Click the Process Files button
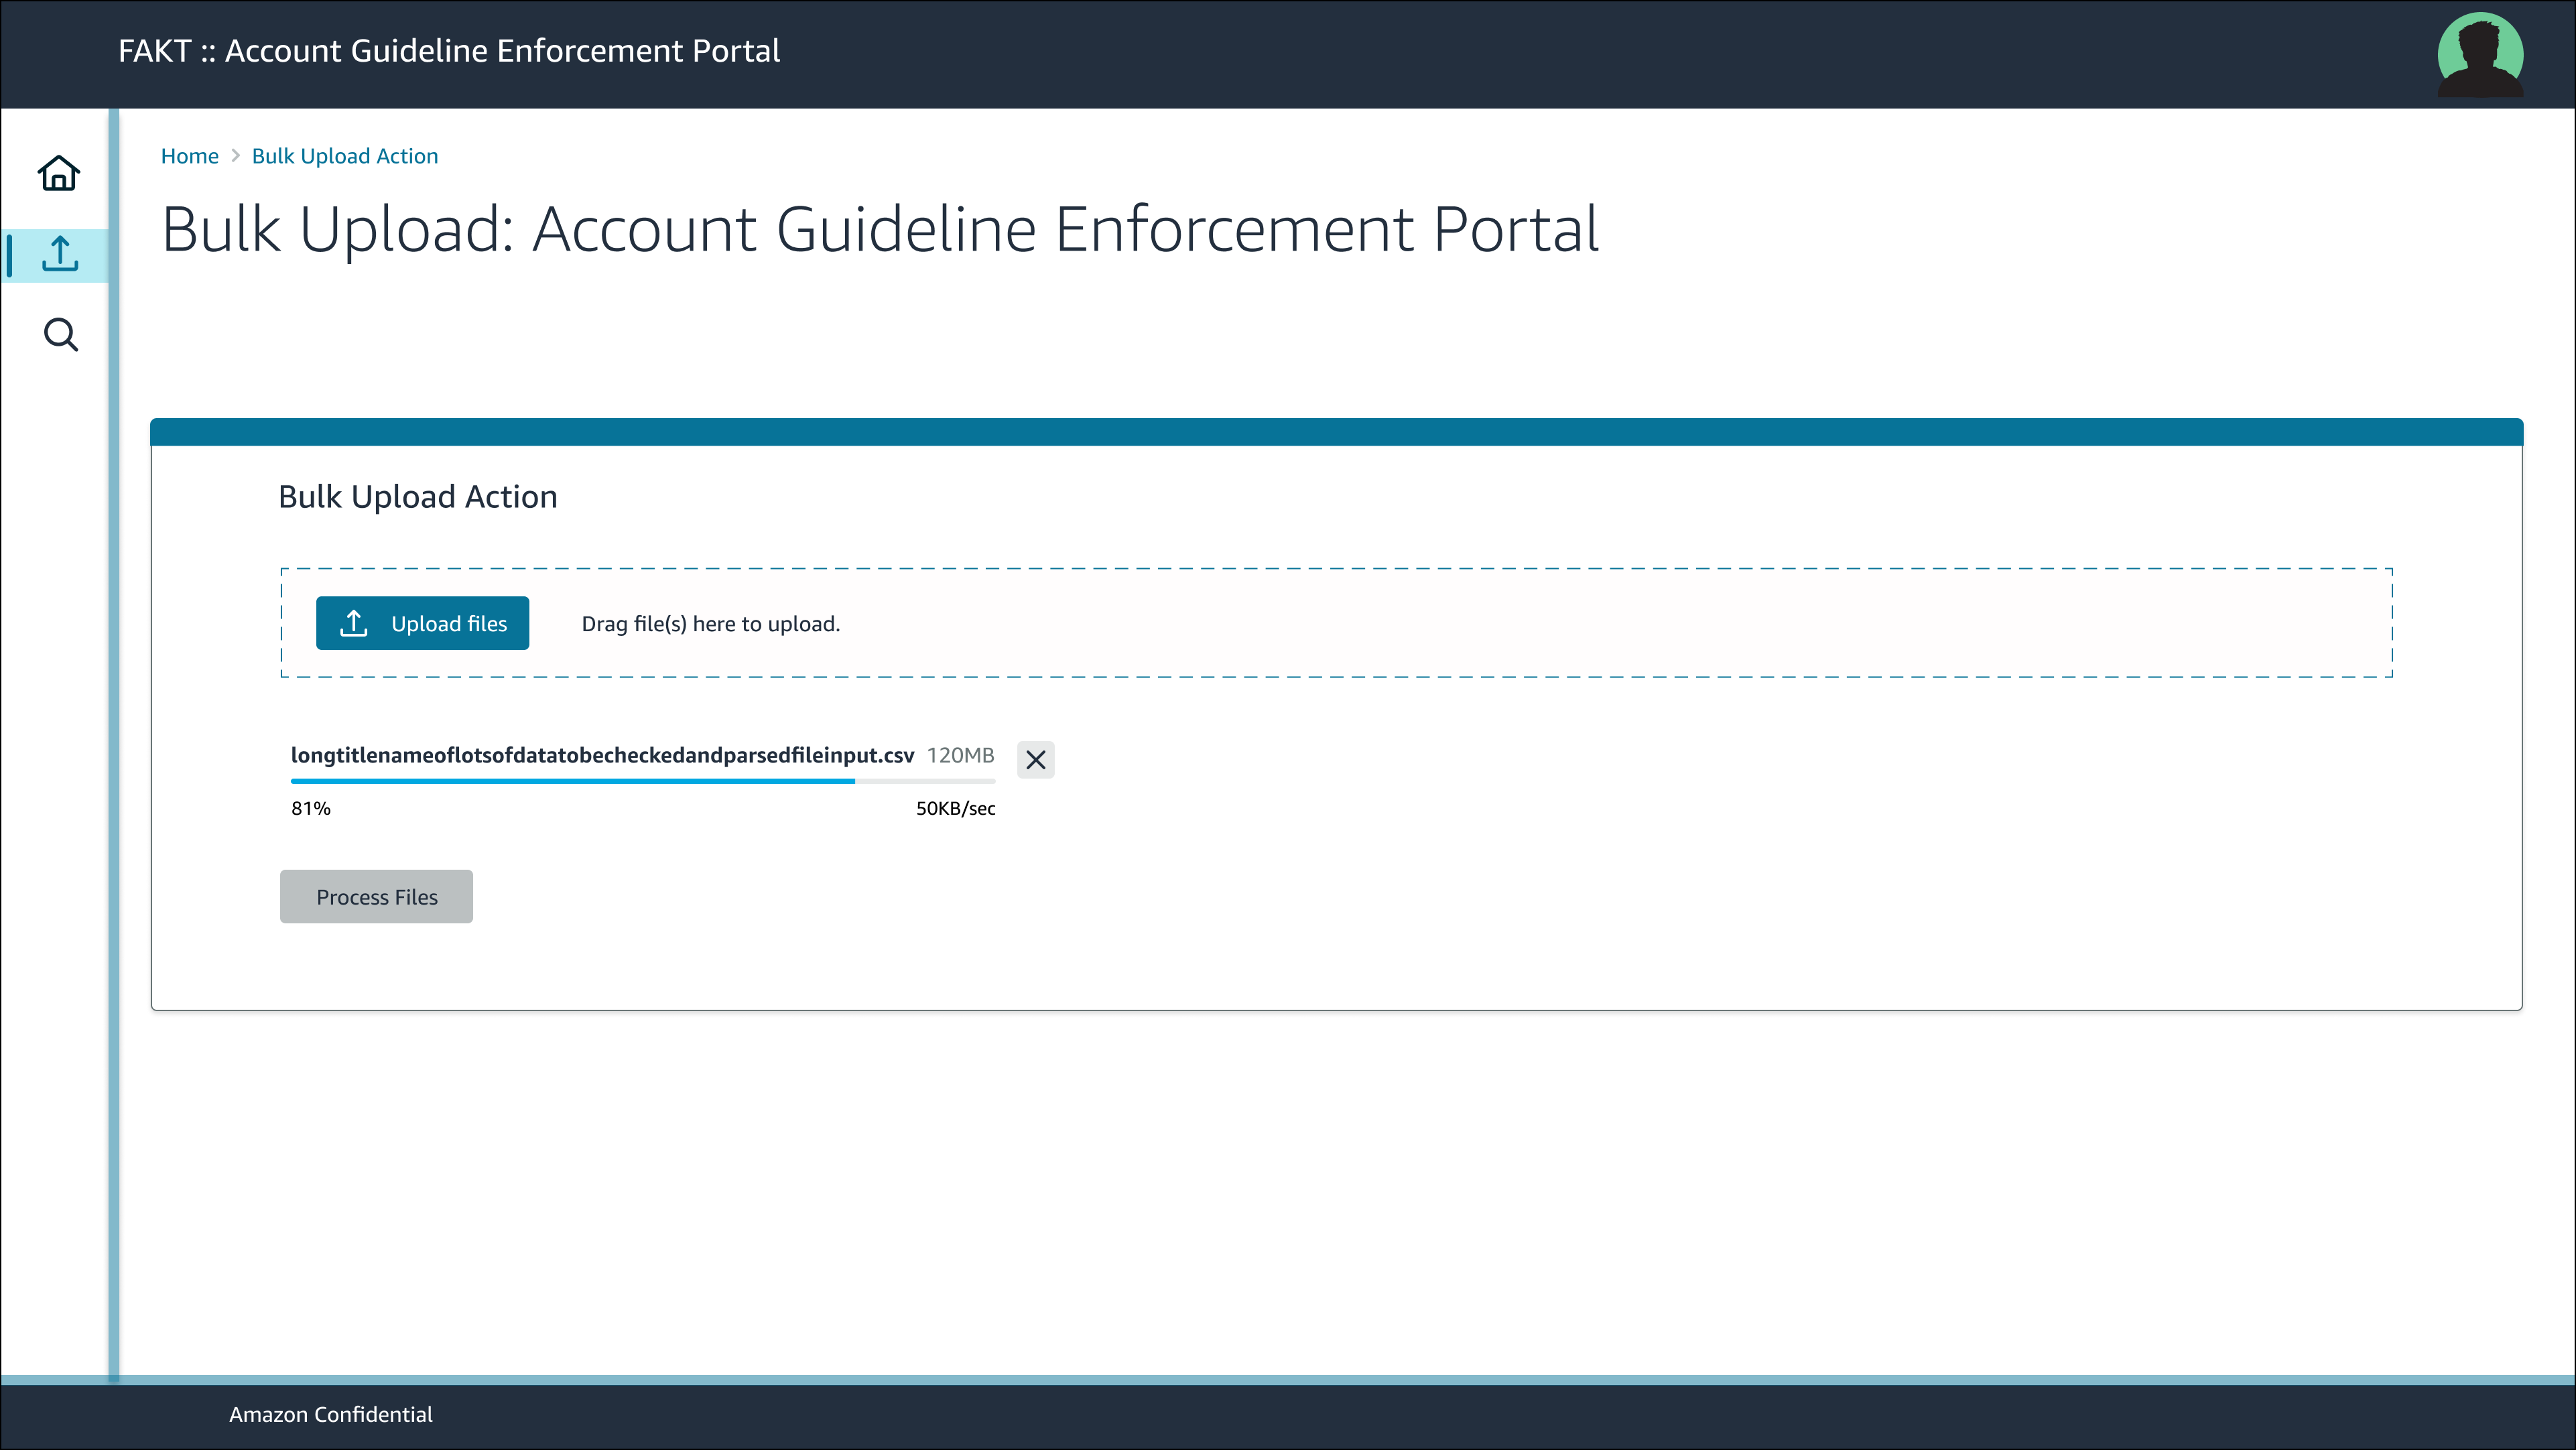This screenshot has height=1450, width=2576. click(376, 896)
